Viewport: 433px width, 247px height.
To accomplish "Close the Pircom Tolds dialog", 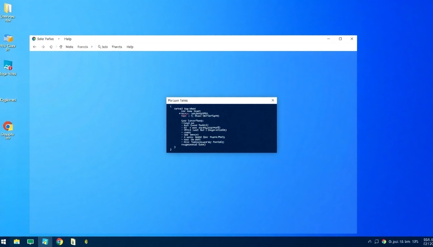I will [x=273, y=100].
